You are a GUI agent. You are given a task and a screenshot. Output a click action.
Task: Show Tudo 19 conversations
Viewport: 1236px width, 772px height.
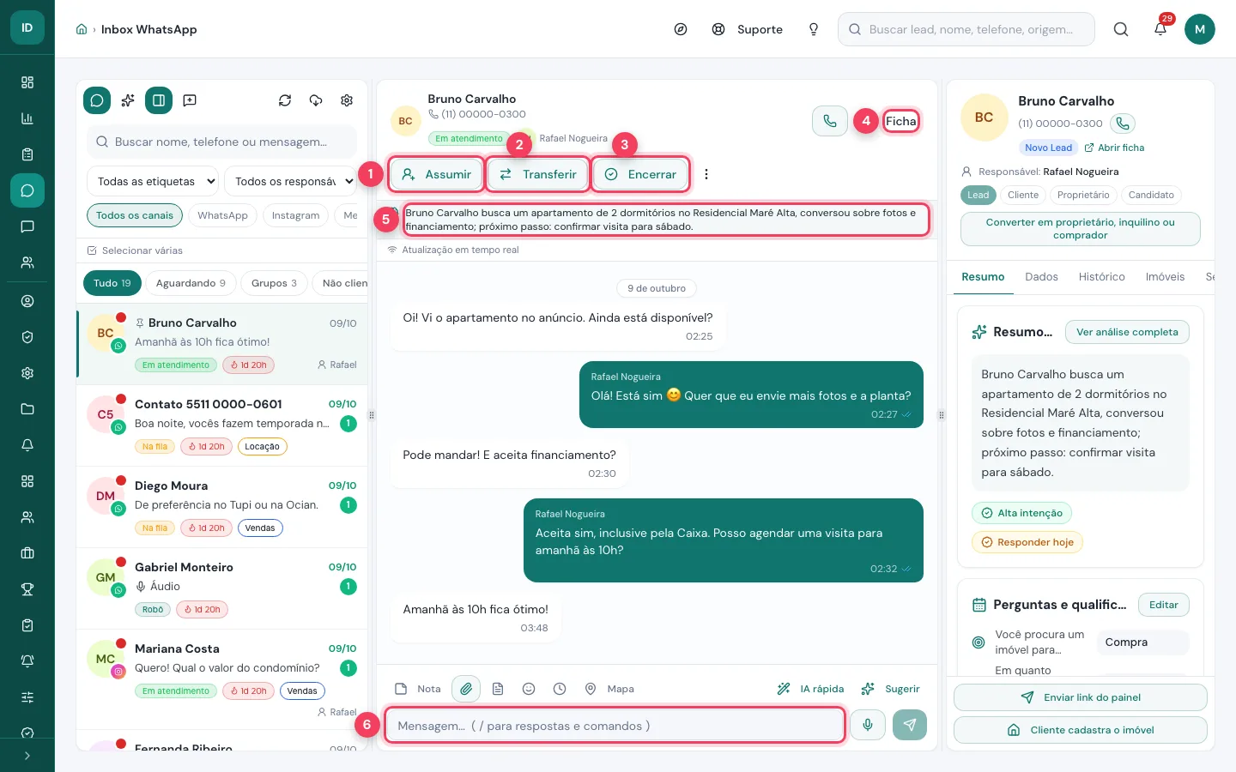point(112,283)
